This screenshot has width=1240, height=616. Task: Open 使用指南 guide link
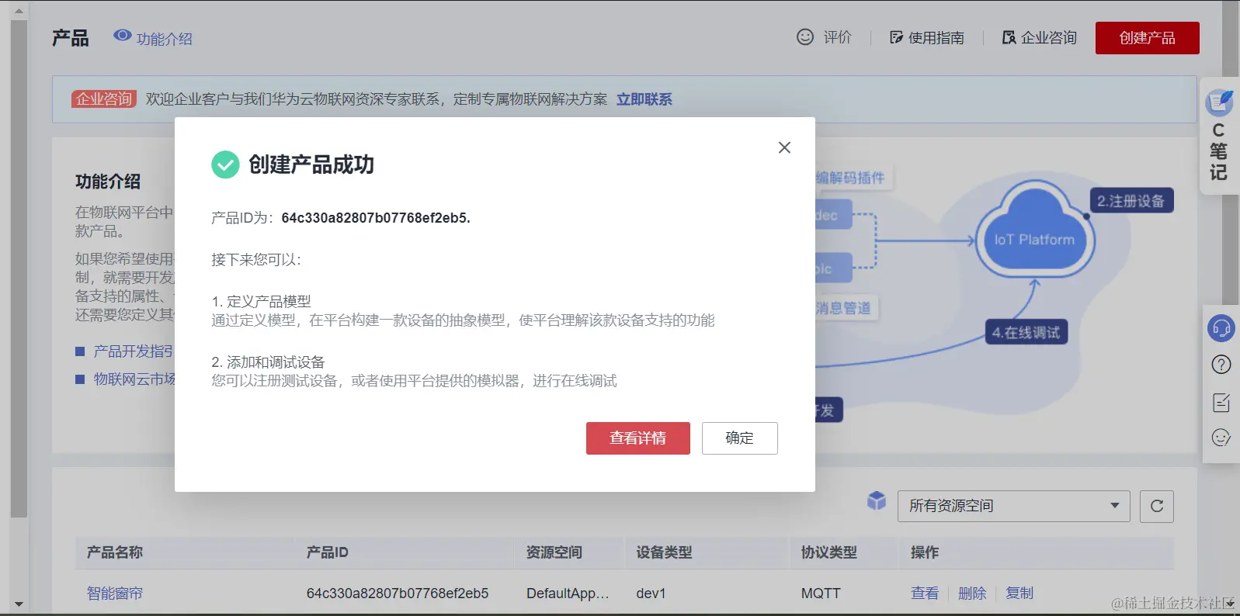(926, 38)
